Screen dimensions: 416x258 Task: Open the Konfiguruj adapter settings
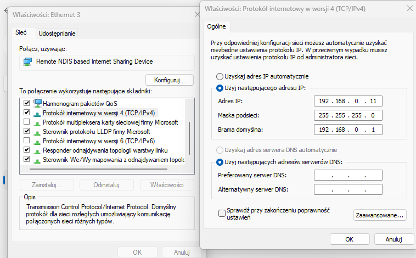click(x=169, y=79)
